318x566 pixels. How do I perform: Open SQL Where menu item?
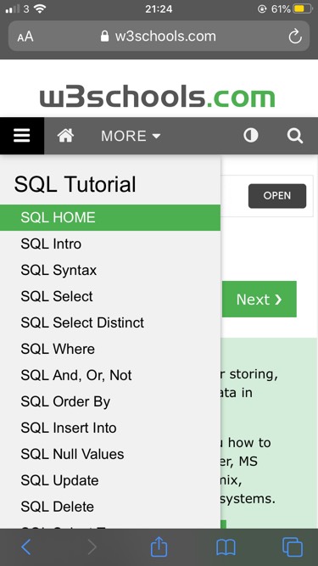110,349
